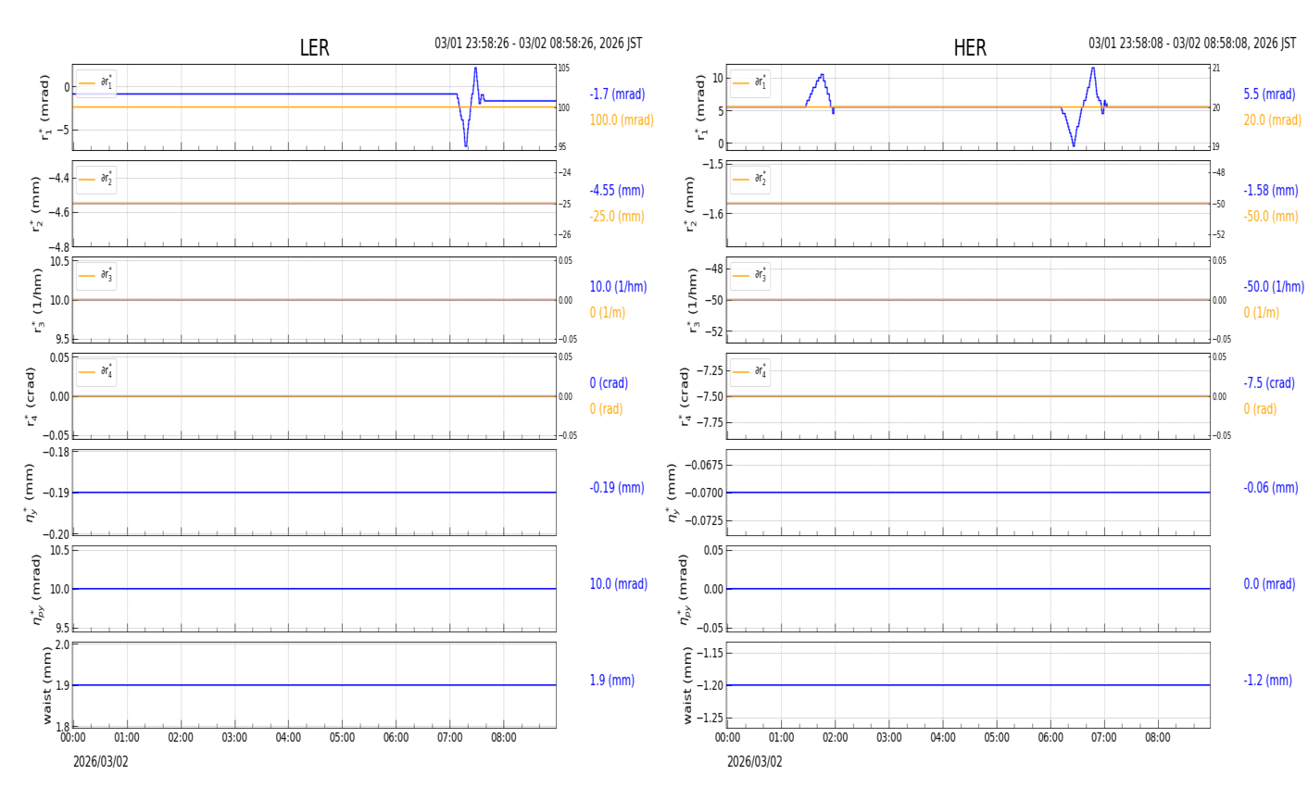
Task: Click the LER r1* legend entry
Action: pyautogui.click(x=96, y=83)
